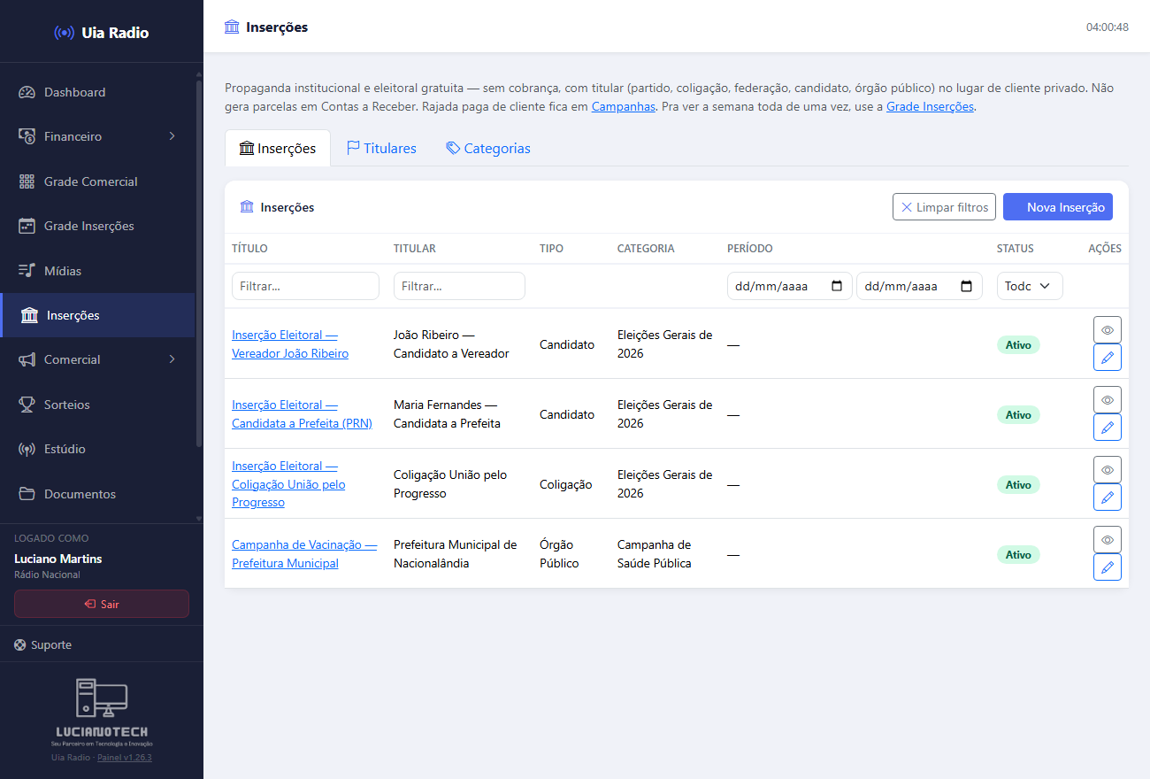Click the Nova Inserção button
Viewport: 1150px width, 779px height.
pyautogui.click(x=1058, y=207)
